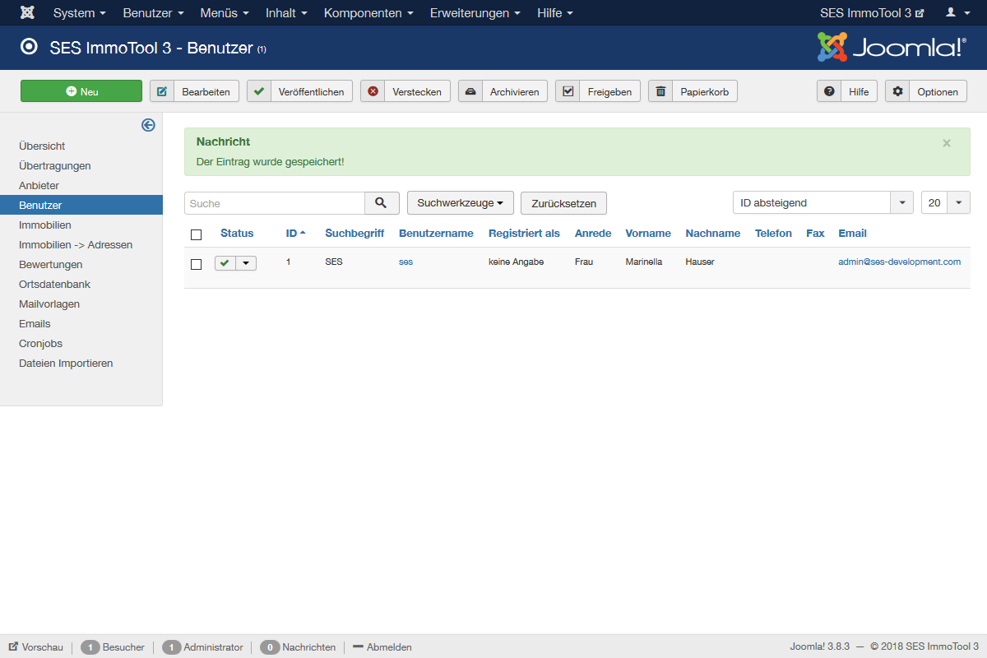Open the Optionen settings button
This screenshot has width=987, height=658.
click(x=926, y=91)
